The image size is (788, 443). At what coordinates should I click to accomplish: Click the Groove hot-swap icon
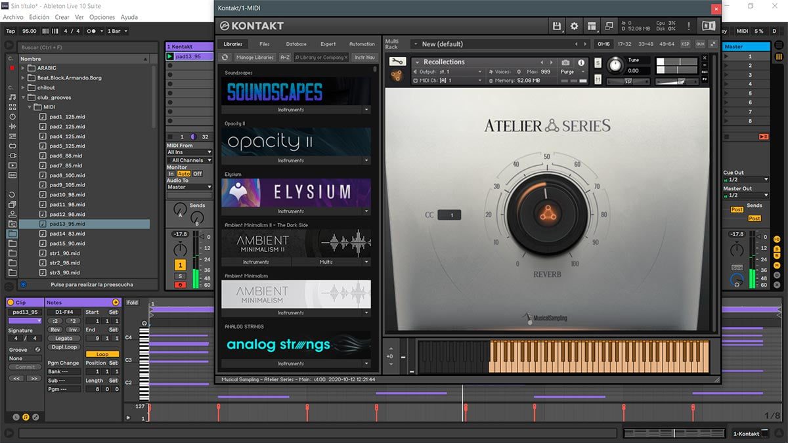coord(37,349)
